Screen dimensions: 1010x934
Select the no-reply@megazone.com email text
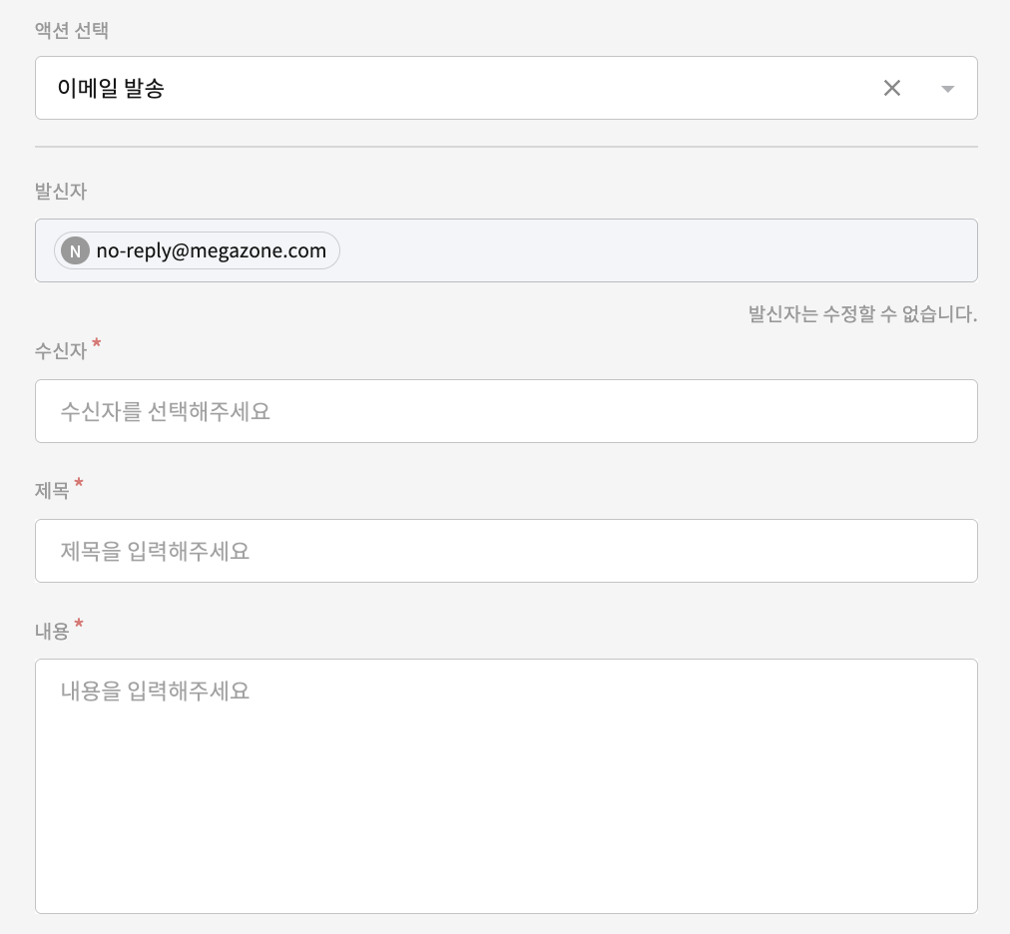point(211,251)
